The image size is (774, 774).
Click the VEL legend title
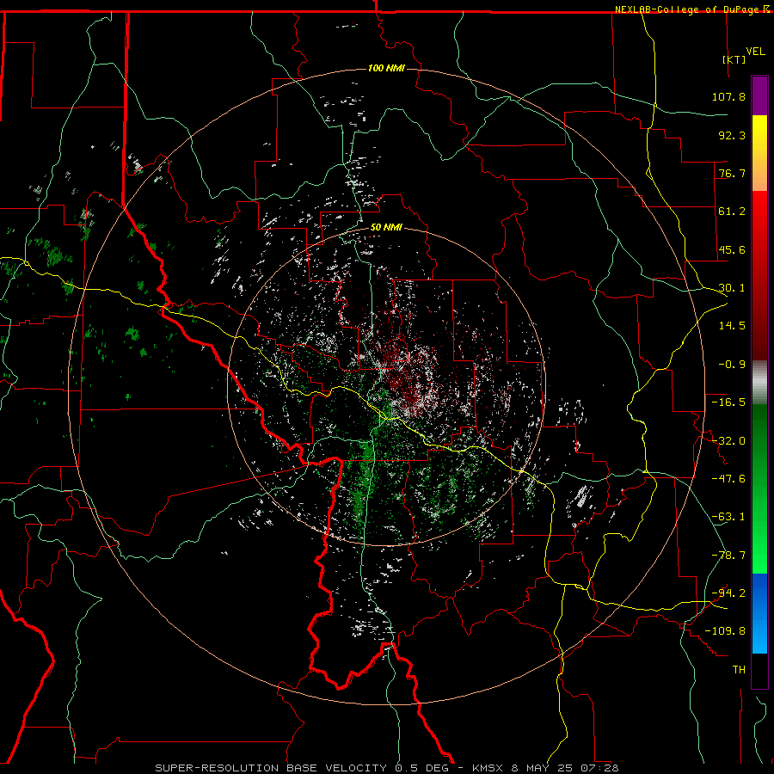pos(755,52)
